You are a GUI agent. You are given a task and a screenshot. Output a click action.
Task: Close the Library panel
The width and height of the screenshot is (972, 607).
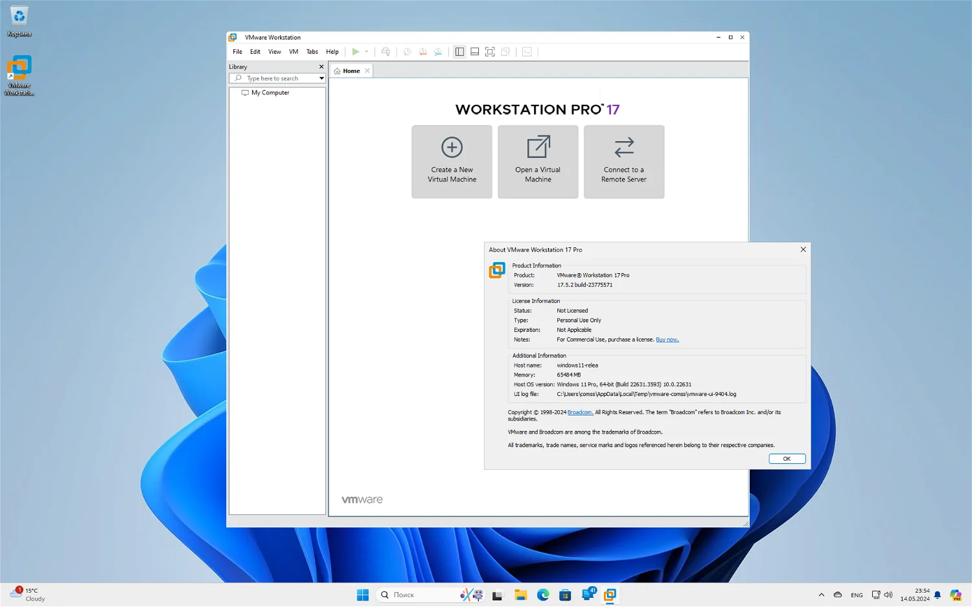[321, 67]
